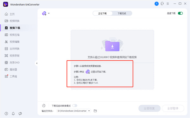
Task: Open the hamburger menu in title bar
Action: pos(168,4)
